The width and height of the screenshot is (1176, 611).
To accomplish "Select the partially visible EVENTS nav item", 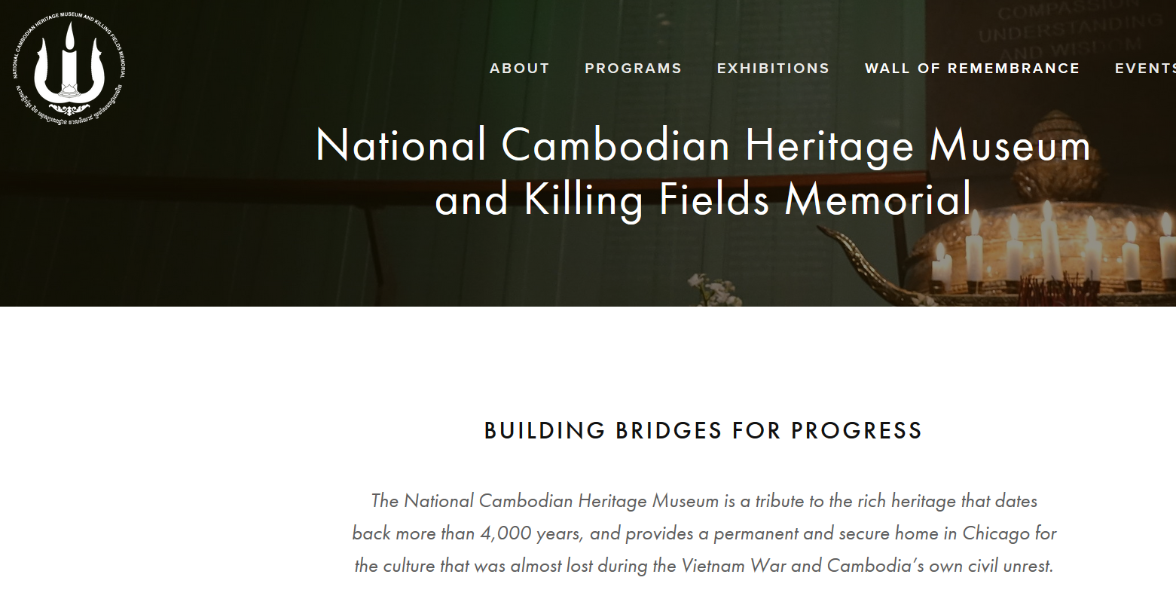I will [1145, 69].
